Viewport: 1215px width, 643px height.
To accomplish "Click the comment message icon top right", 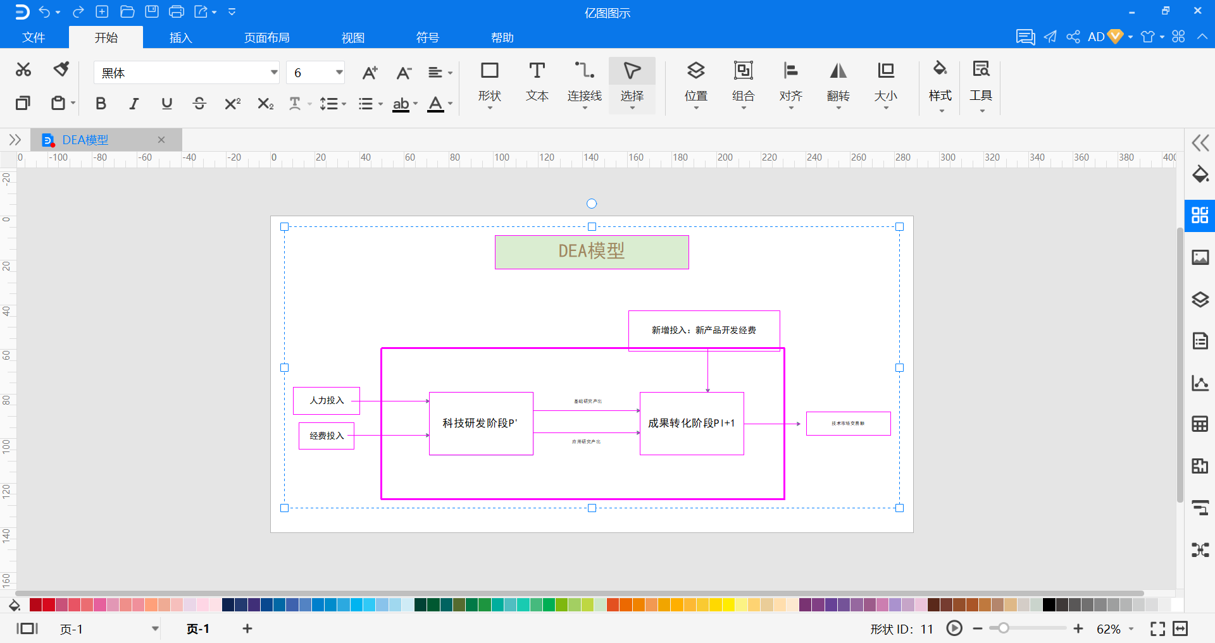I will [1025, 37].
